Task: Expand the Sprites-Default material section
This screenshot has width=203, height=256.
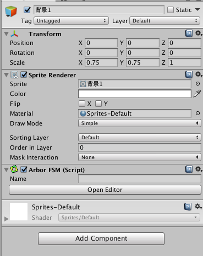Action: (7, 219)
